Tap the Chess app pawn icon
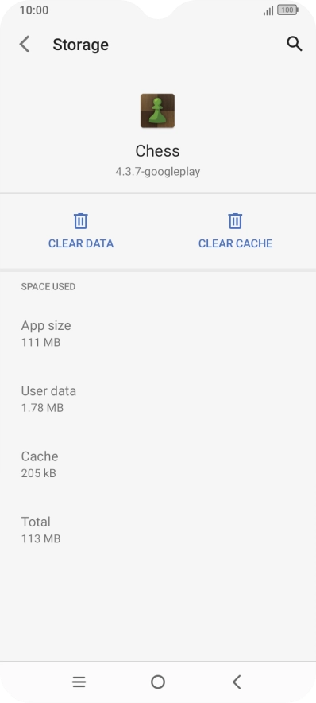Image resolution: width=316 pixels, height=703 pixels. [x=157, y=111]
